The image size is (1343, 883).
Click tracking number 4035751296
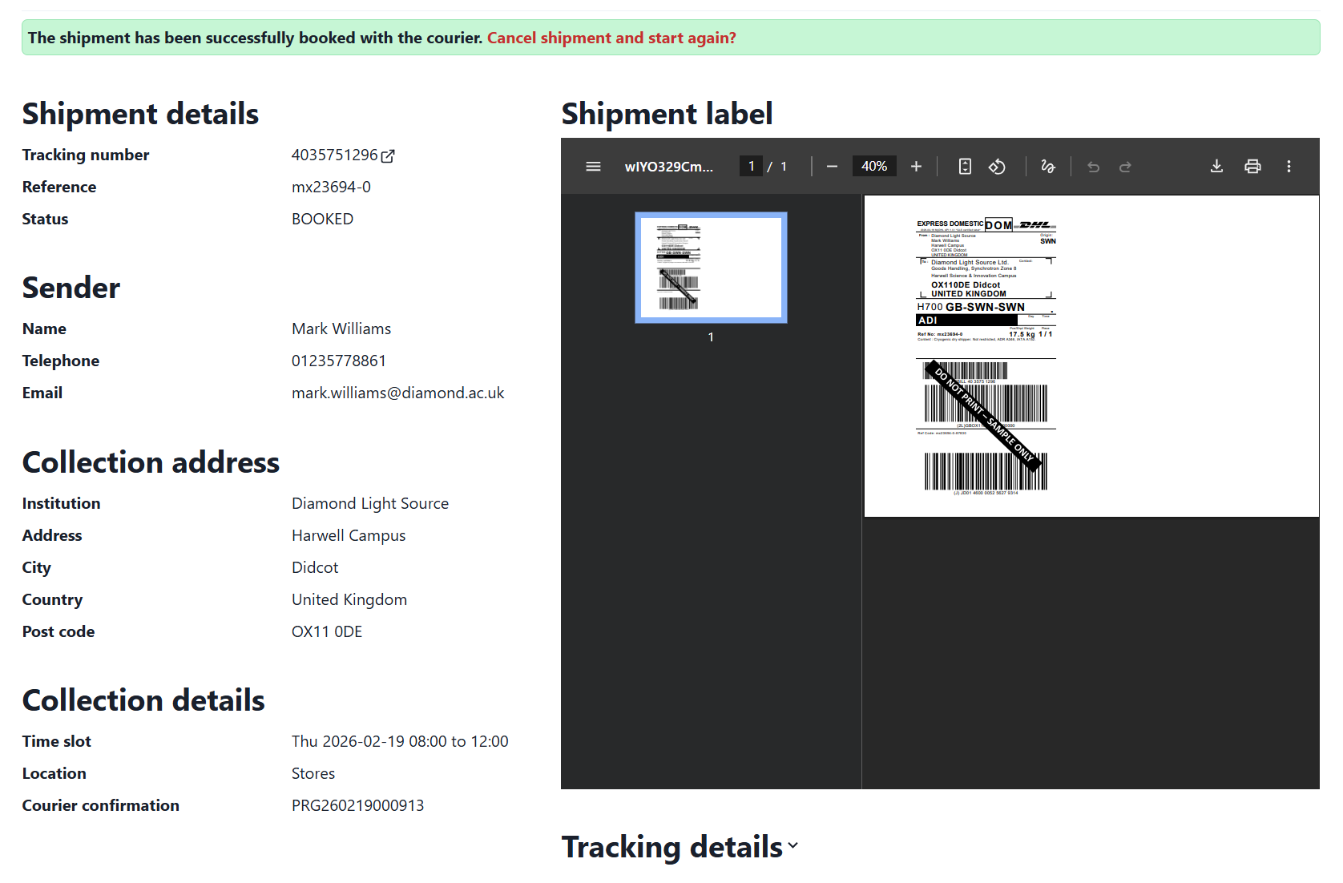[334, 155]
